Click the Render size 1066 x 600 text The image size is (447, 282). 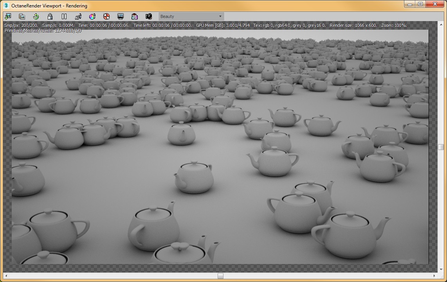(353, 25)
